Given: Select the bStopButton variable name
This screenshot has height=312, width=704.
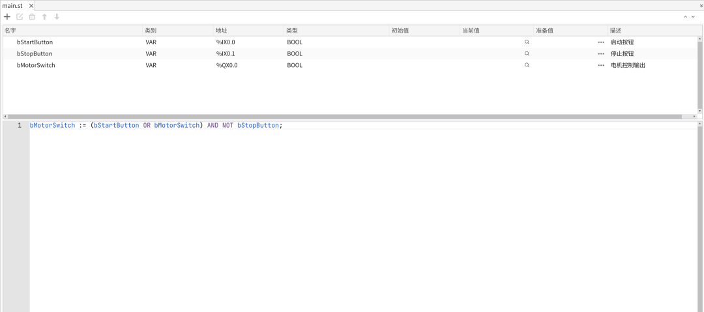Looking at the screenshot, I should pos(34,53).
